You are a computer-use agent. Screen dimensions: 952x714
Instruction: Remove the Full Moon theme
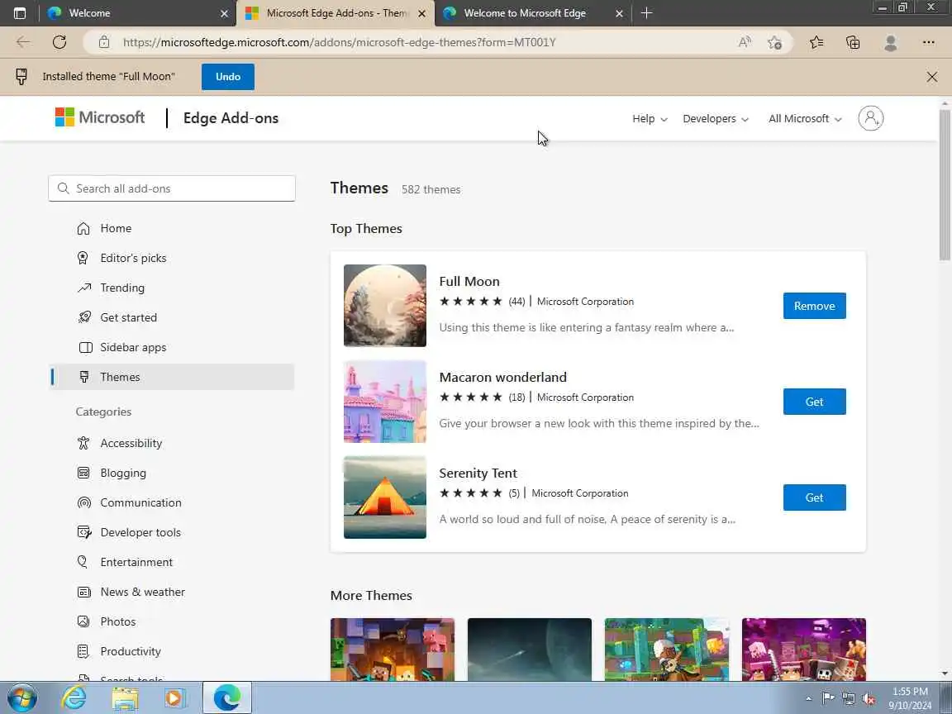coord(814,306)
